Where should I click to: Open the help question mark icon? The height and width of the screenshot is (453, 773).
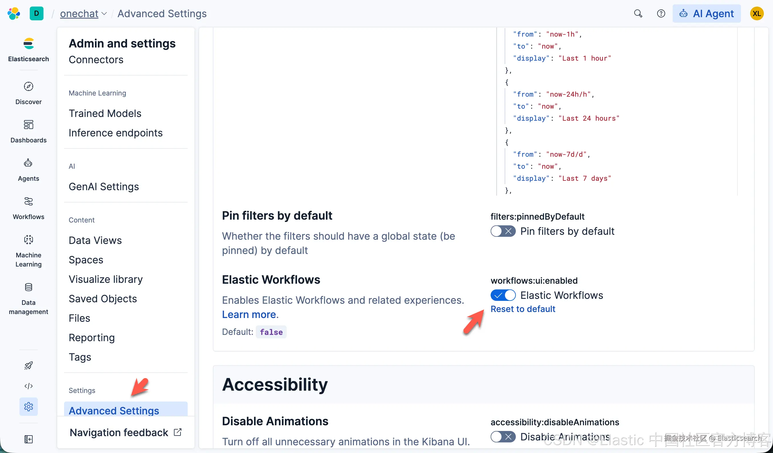click(x=661, y=13)
